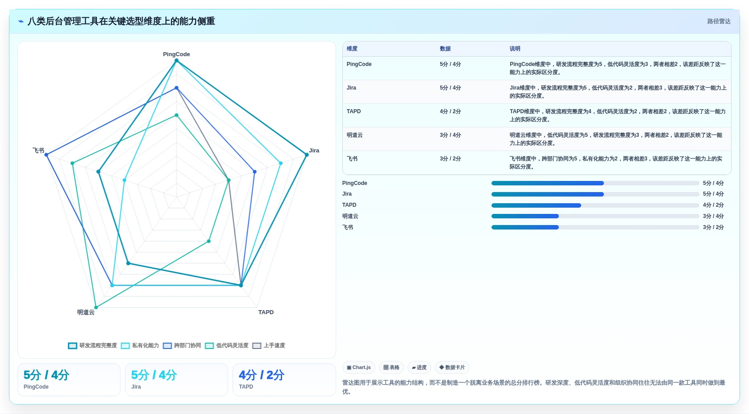
Task: Click the PingCode description text in table
Action: click(x=618, y=68)
